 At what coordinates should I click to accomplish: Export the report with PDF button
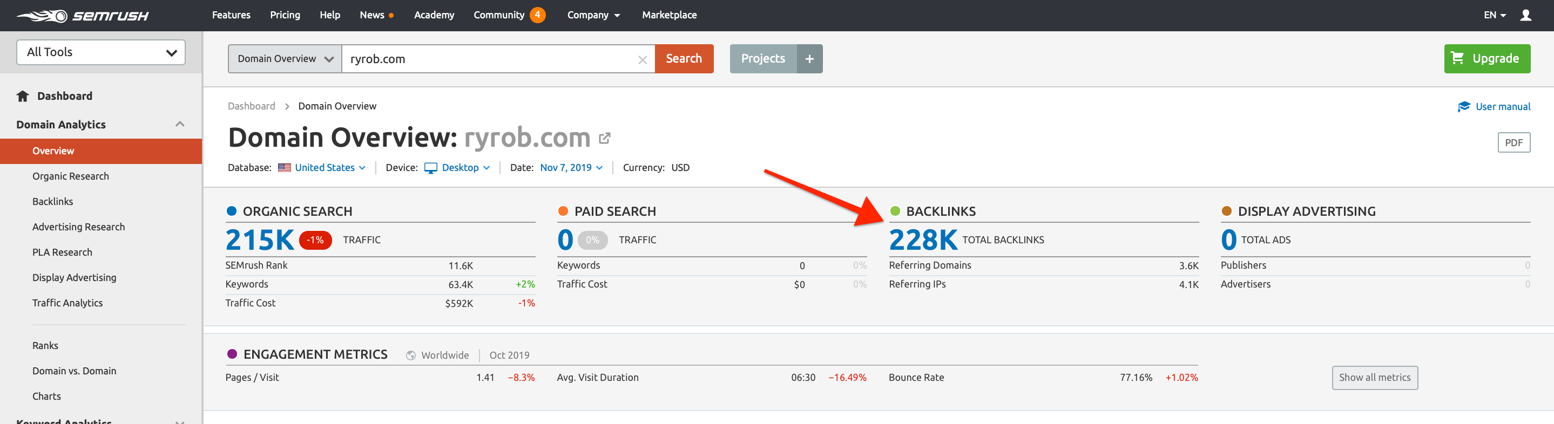1514,143
